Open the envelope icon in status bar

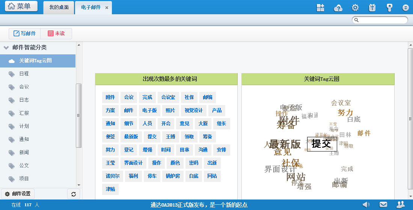coord(383,204)
